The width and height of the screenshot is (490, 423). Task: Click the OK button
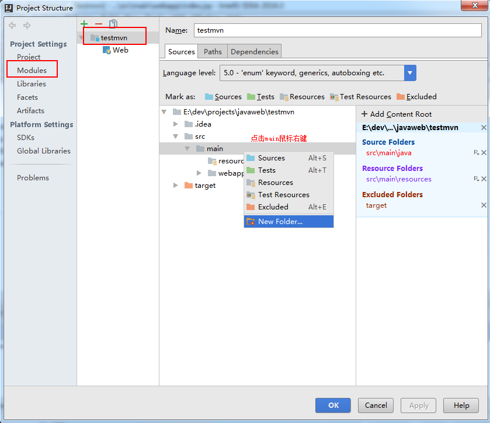(x=333, y=405)
